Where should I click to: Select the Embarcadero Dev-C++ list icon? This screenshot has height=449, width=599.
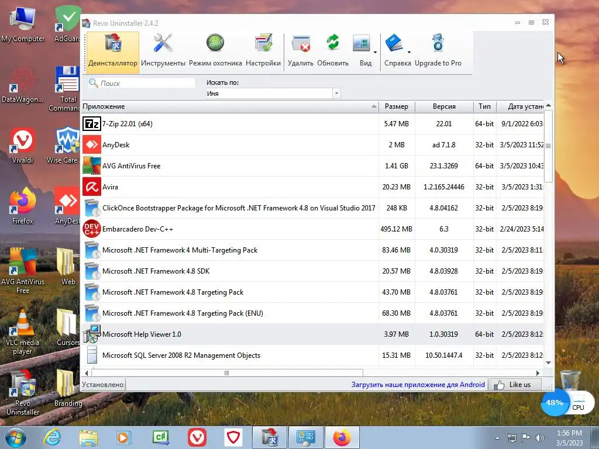(92, 229)
